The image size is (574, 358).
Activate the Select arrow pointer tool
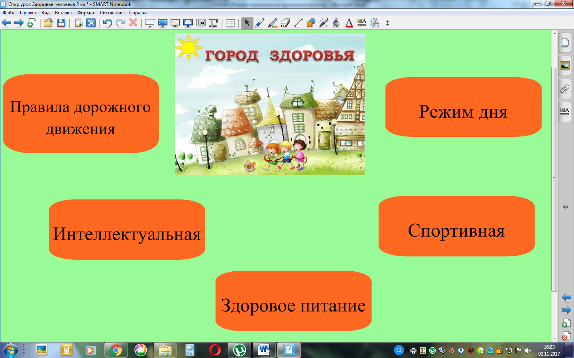(x=247, y=23)
